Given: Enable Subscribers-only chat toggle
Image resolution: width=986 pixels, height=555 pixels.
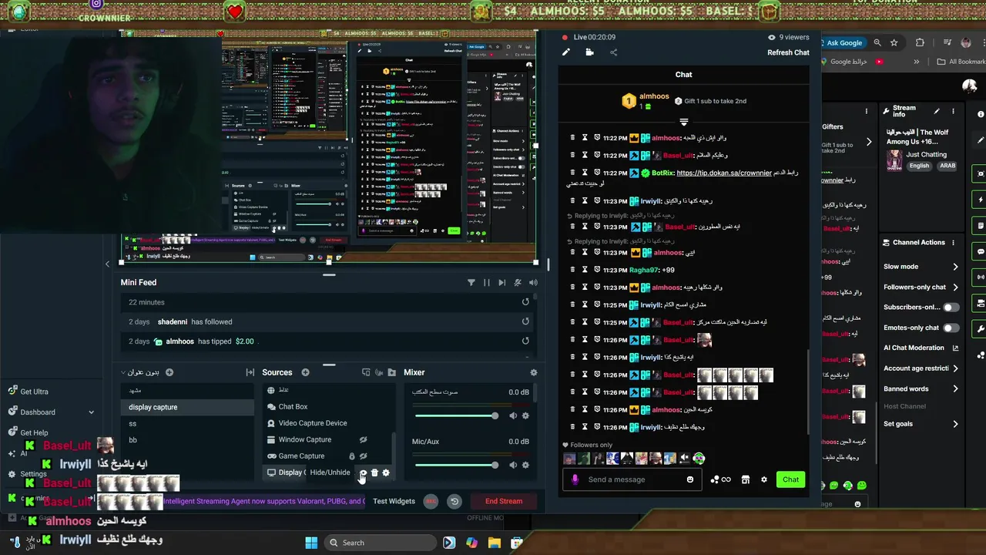Looking at the screenshot, I should pos(951,308).
